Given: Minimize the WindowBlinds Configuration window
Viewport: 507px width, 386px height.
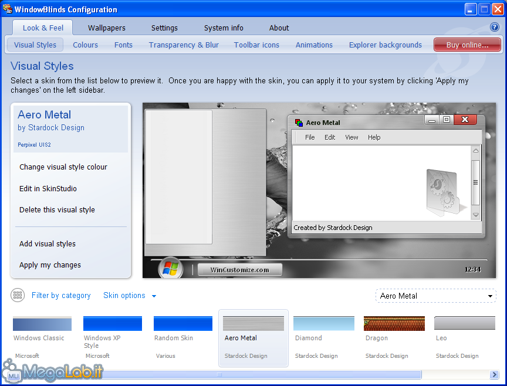Looking at the screenshot, I should (471, 9).
